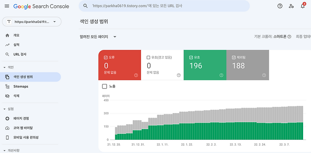Click the speedometer icon beside 코어 웹 바이탈
Screen dimensions: 311x153
point(7,128)
